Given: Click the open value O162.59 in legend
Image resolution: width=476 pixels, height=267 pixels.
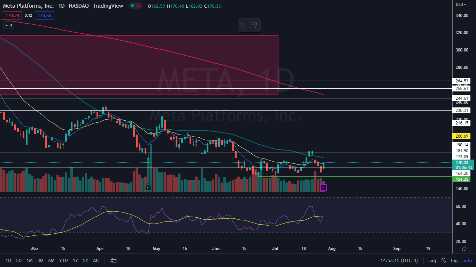Looking at the screenshot, I should 156,6.
